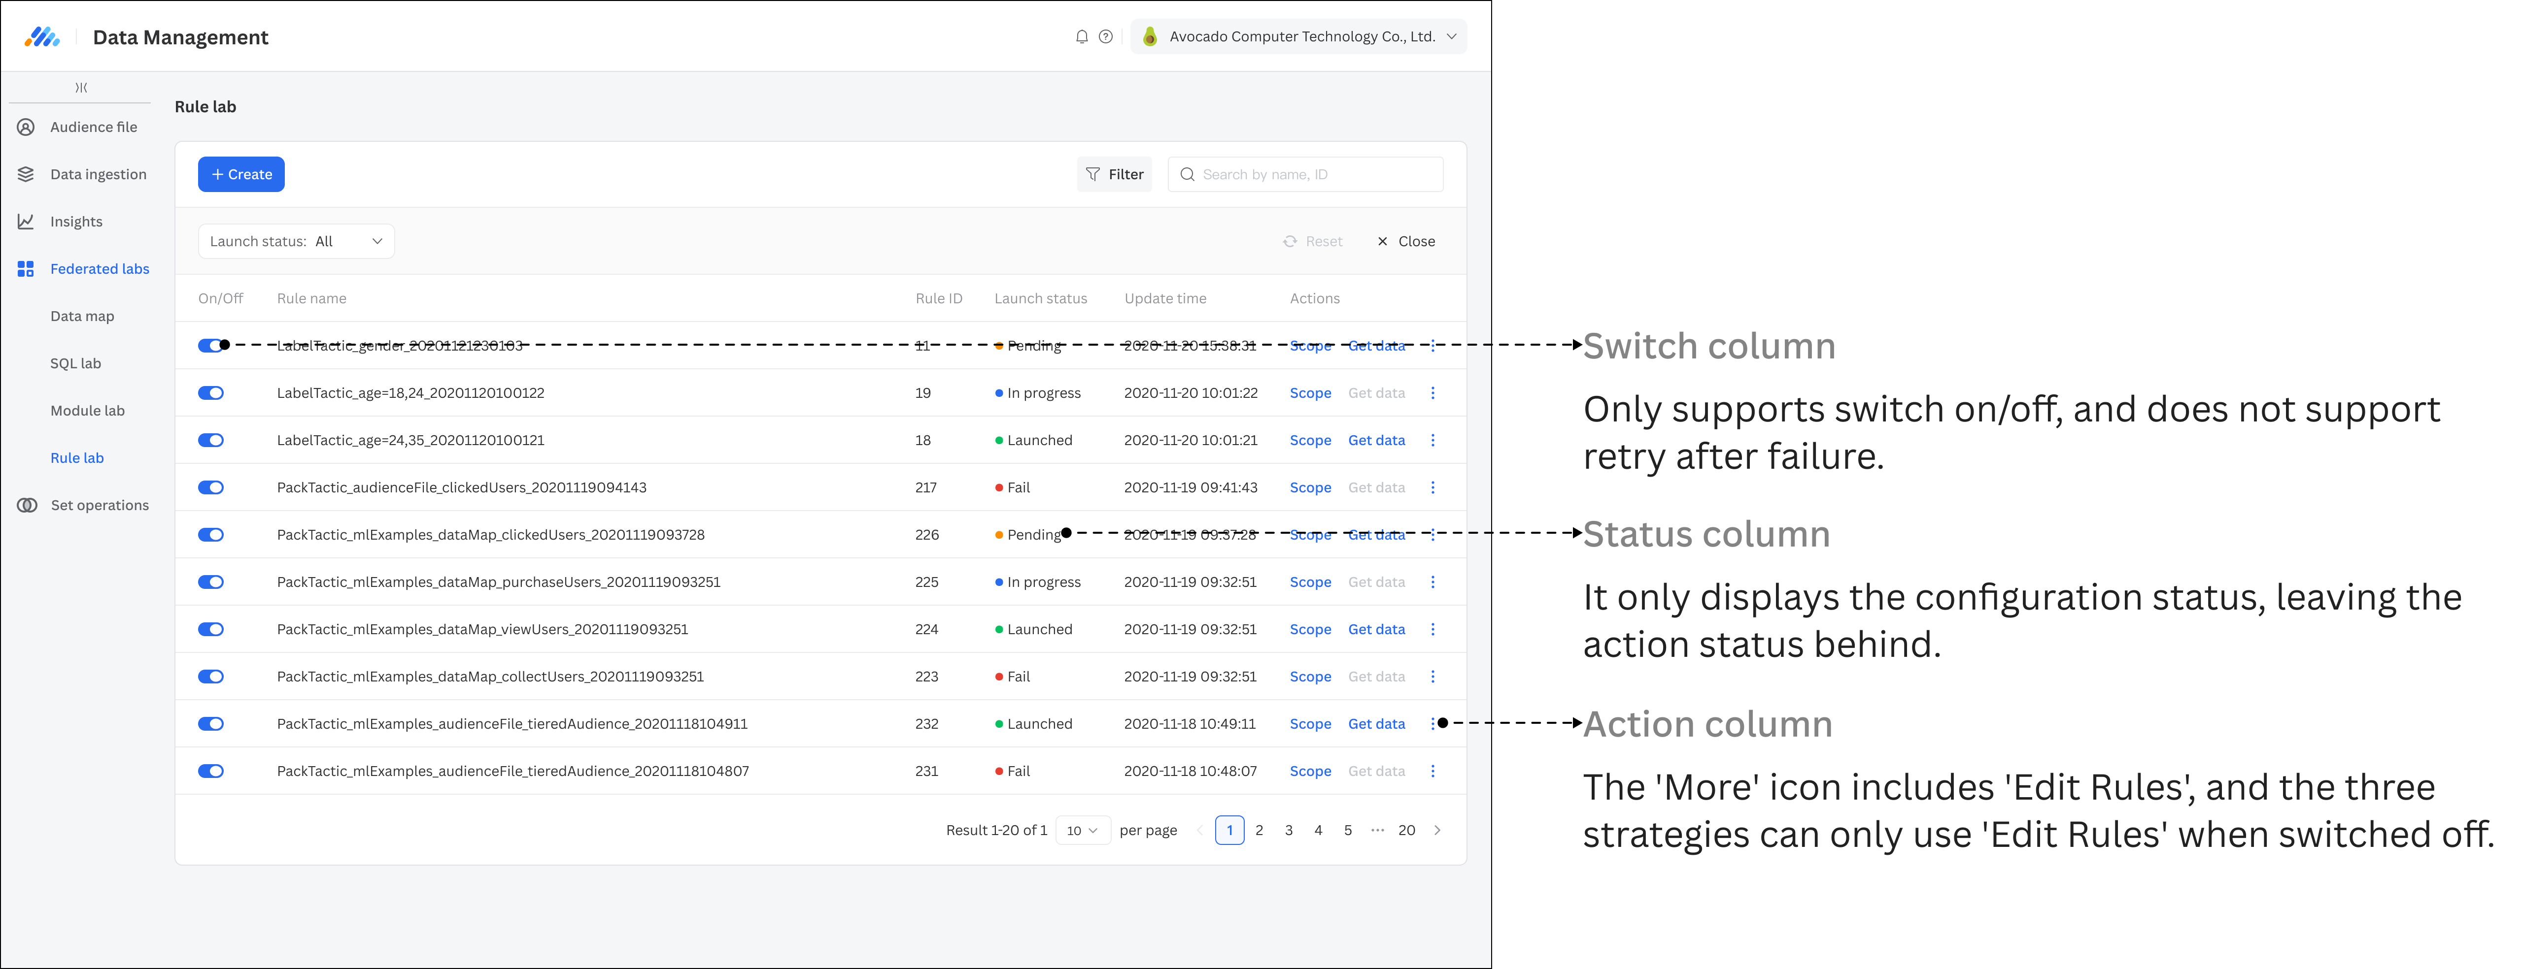Click the Insights chart icon
Screen dimensions: 2523x969
(x=27, y=221)
